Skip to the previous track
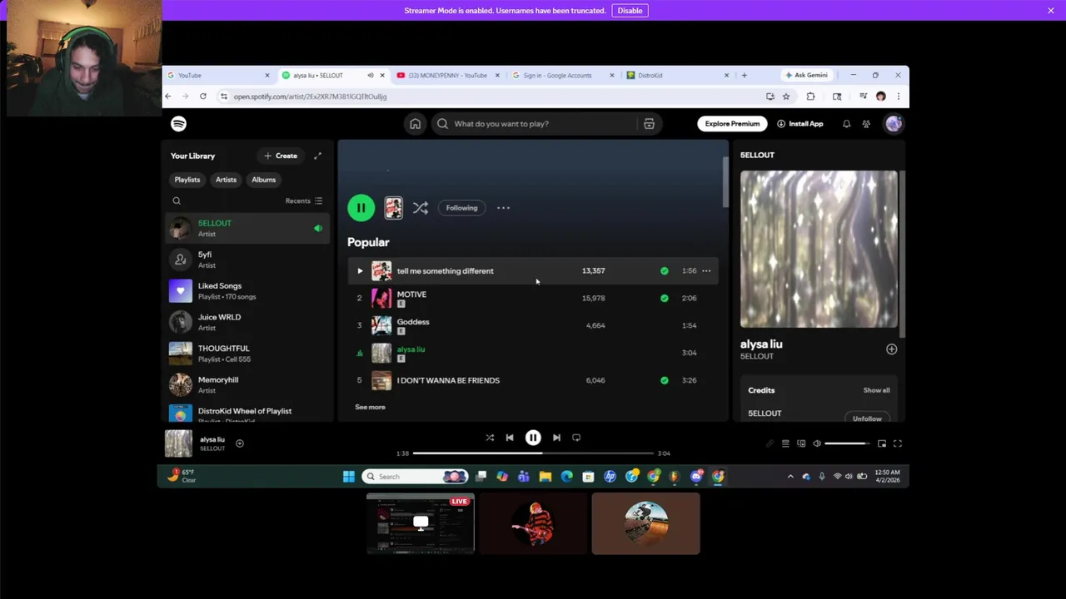Image resolution: width=1066 pixels, height=599 pixels. point(510,438)
